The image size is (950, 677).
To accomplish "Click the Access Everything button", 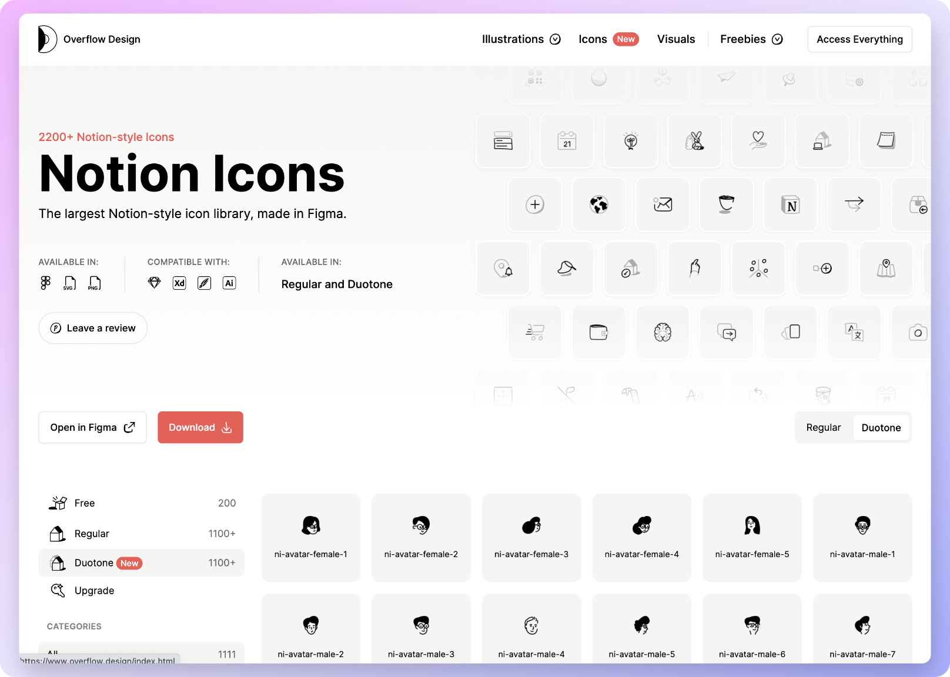I will tap(859, 39).
